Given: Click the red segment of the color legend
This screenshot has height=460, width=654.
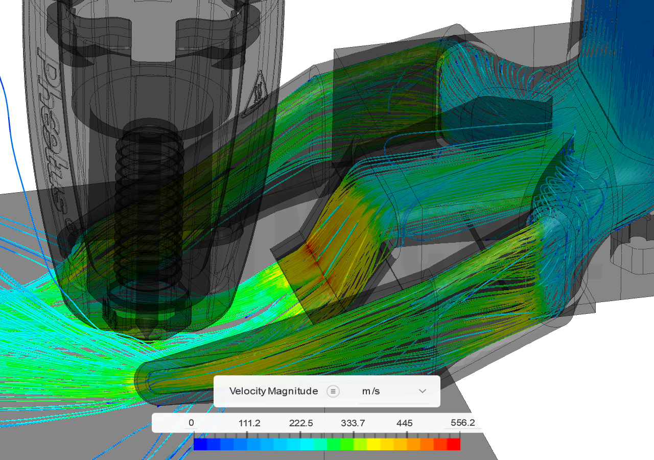Looking at the screenshot, I should [x=455, y=444].
